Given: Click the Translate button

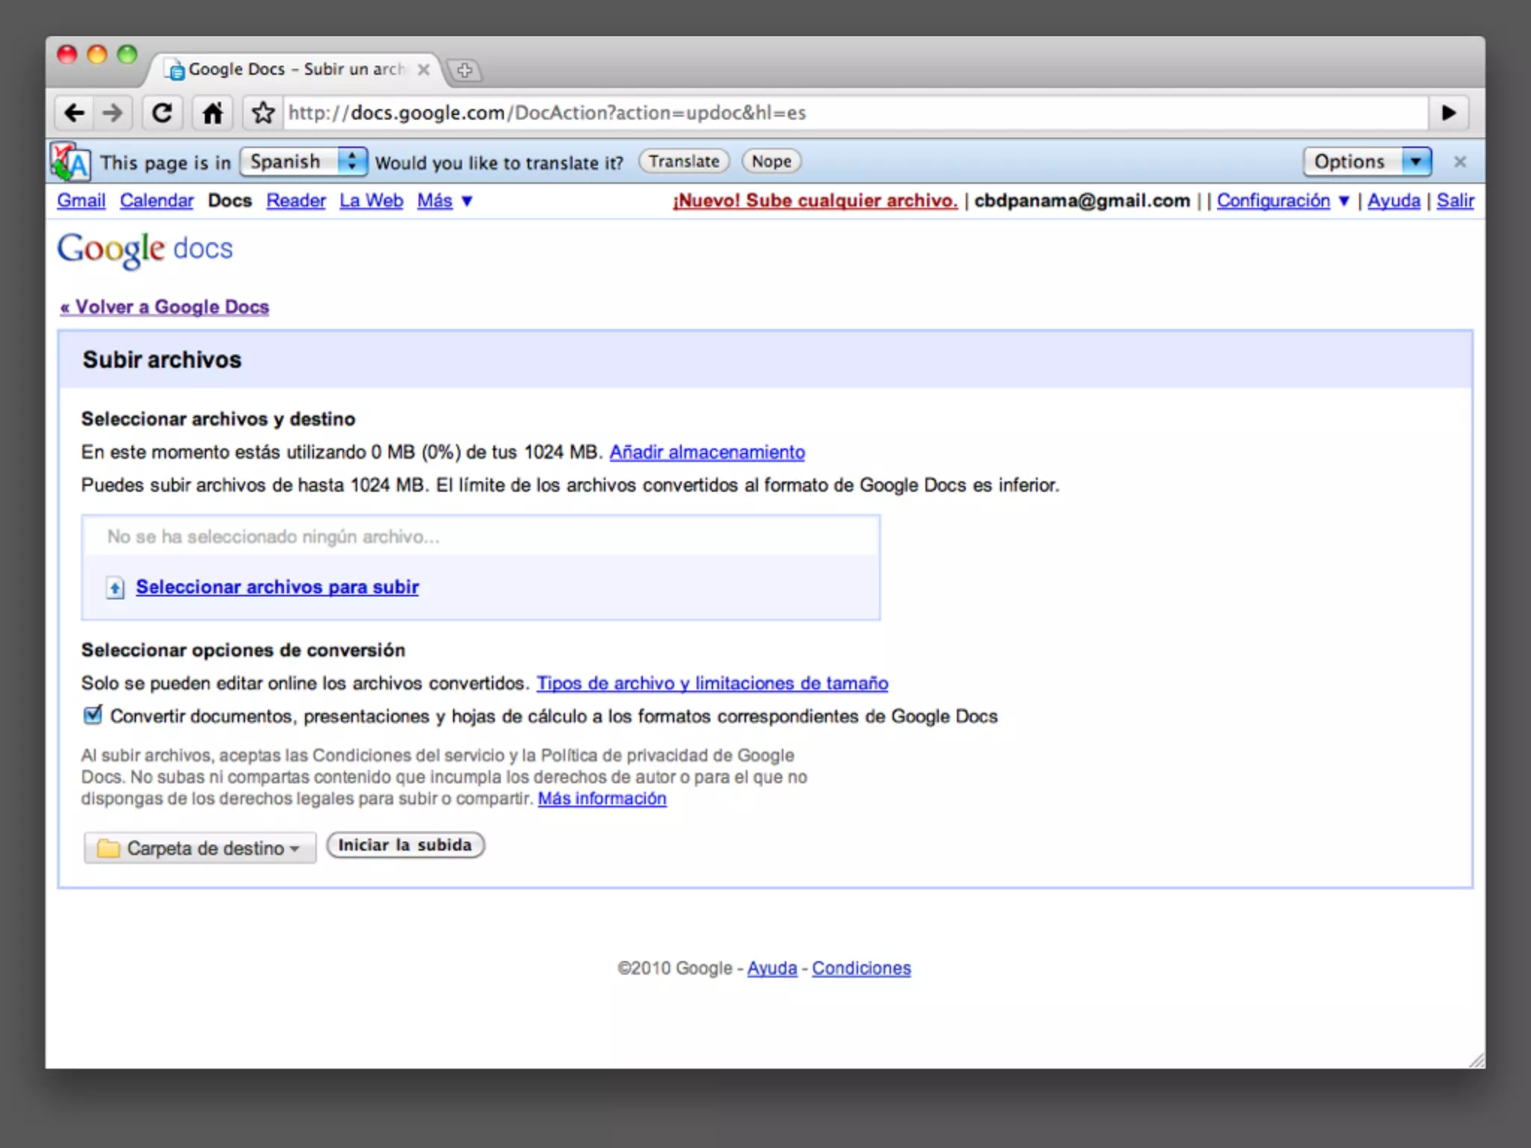Looking at the screenshot, I should point(683,161).
